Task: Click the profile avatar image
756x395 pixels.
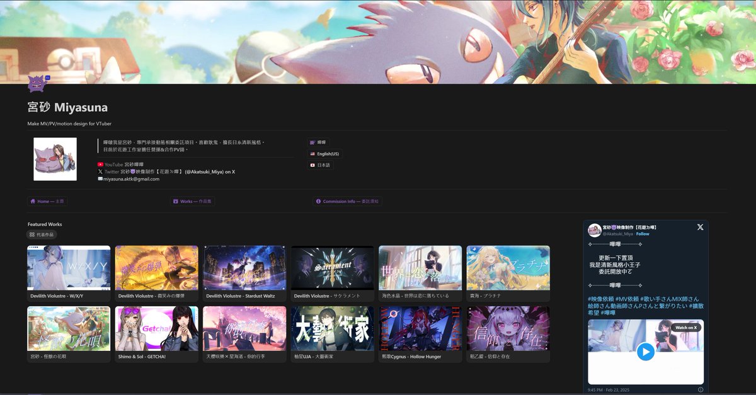Action: (x=55, y=159)
